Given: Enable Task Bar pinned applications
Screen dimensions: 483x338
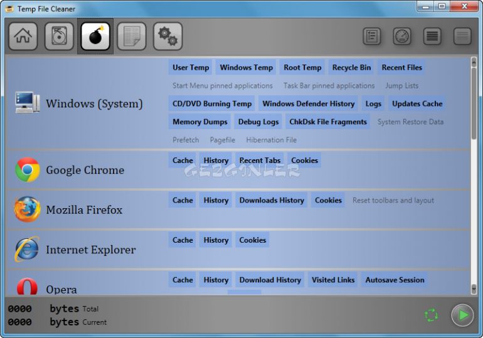Looking at the screenshot, I should [x=329, y=85].
